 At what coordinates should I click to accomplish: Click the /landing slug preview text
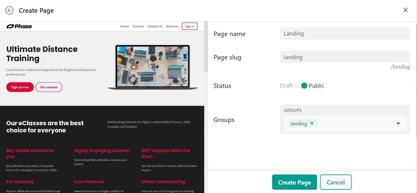pyautogui.click(x=400, y=67)
